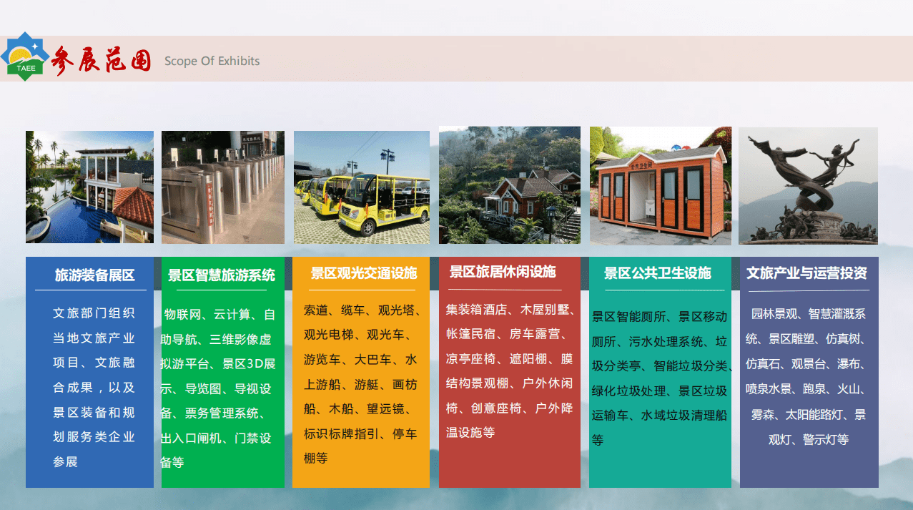
Task: Select the 旅游装备展区 heading
Action: (94, 275)
